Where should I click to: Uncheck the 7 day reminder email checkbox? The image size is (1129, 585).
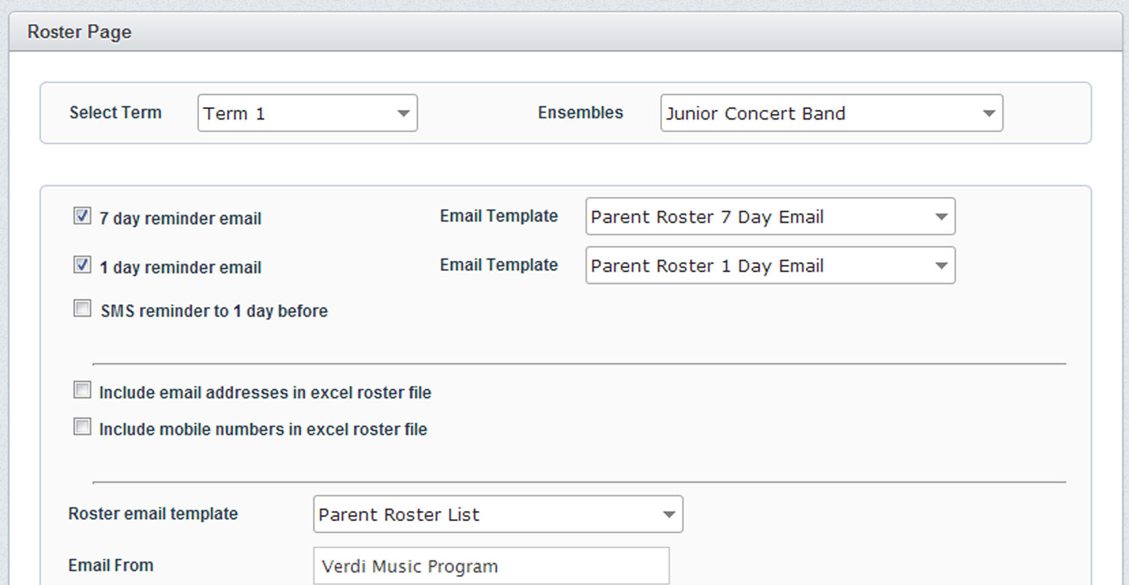click(x=82, y=216)
